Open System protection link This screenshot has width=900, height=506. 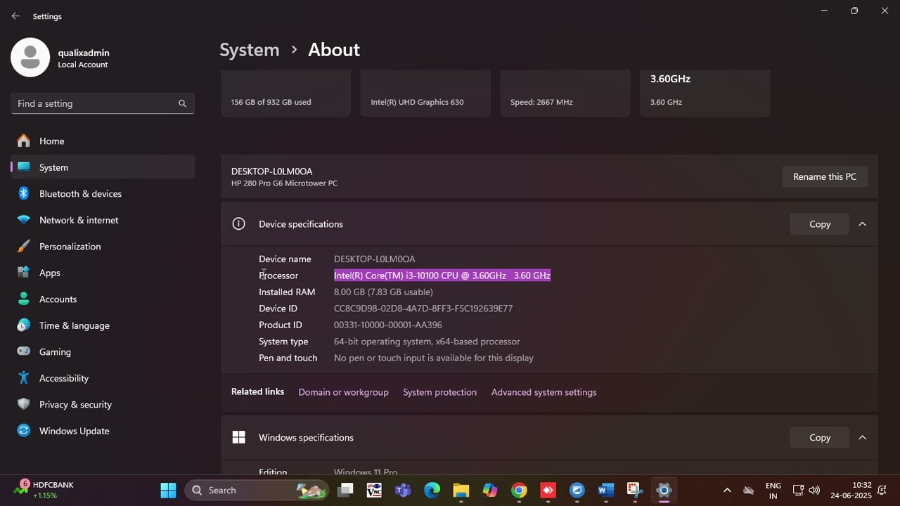pos(439,392)
